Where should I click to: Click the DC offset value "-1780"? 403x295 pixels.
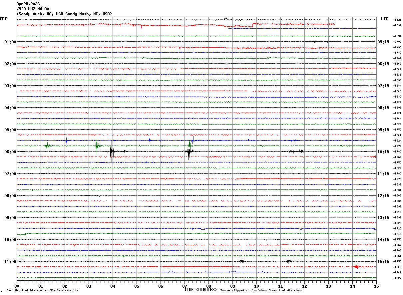397,53
